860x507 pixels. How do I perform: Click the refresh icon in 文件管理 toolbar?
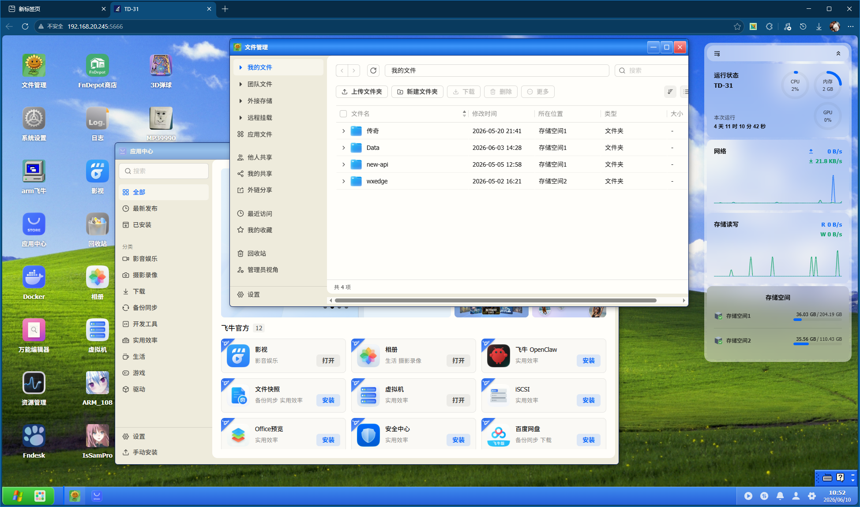click(373, 71)
